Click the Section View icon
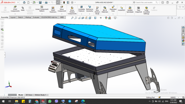 83,18
